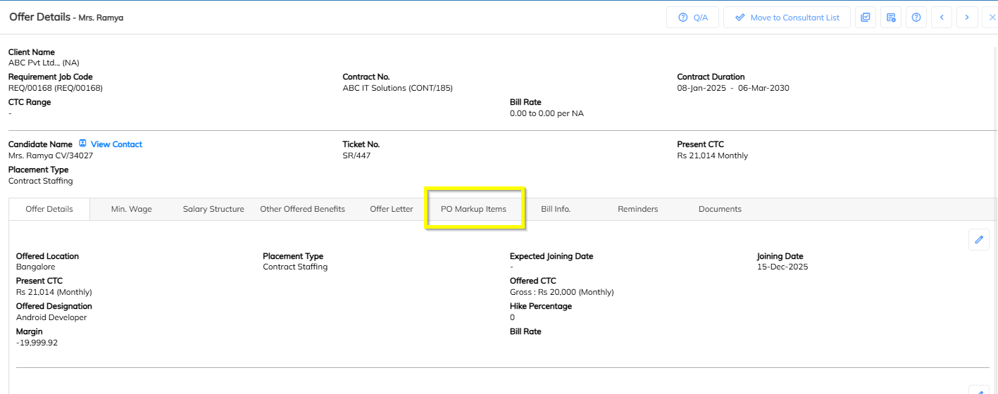Go to next offer with right chevron
Screen dimensions: 998x394
[967, 18]
